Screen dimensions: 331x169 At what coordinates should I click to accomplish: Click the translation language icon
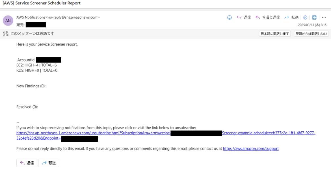pyautogui.click(x=6, y=34)
